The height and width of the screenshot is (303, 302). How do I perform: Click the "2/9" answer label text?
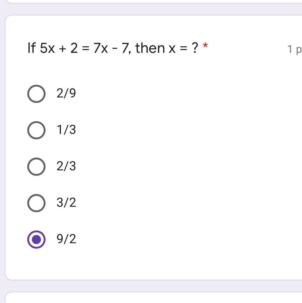click(x=66, y=93)
